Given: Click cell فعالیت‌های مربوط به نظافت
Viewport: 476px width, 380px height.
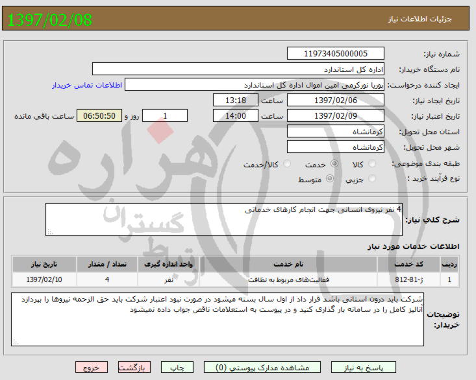Looking at the screenshot, I should 288,279.
